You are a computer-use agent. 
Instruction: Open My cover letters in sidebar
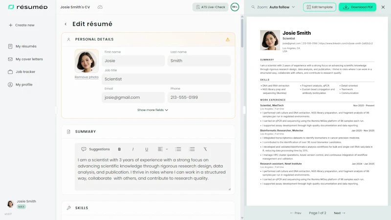(25, 59)
